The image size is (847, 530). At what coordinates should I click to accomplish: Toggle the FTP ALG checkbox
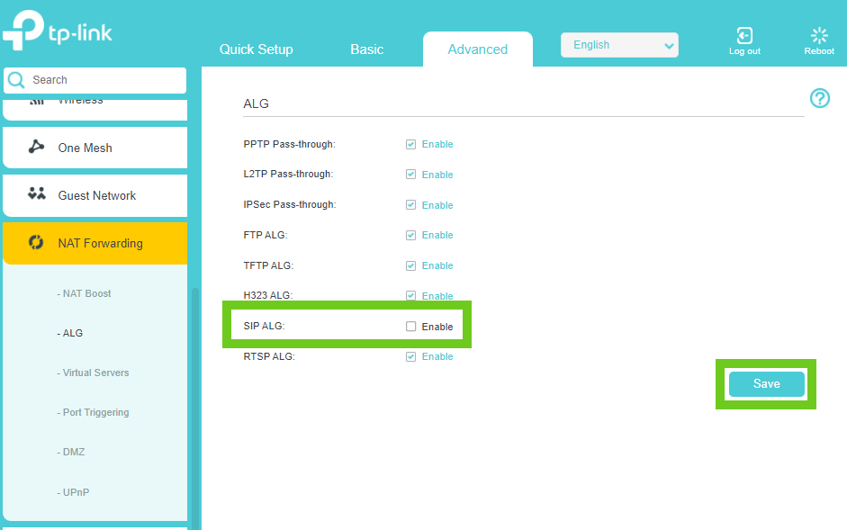[x=411, y=235]
